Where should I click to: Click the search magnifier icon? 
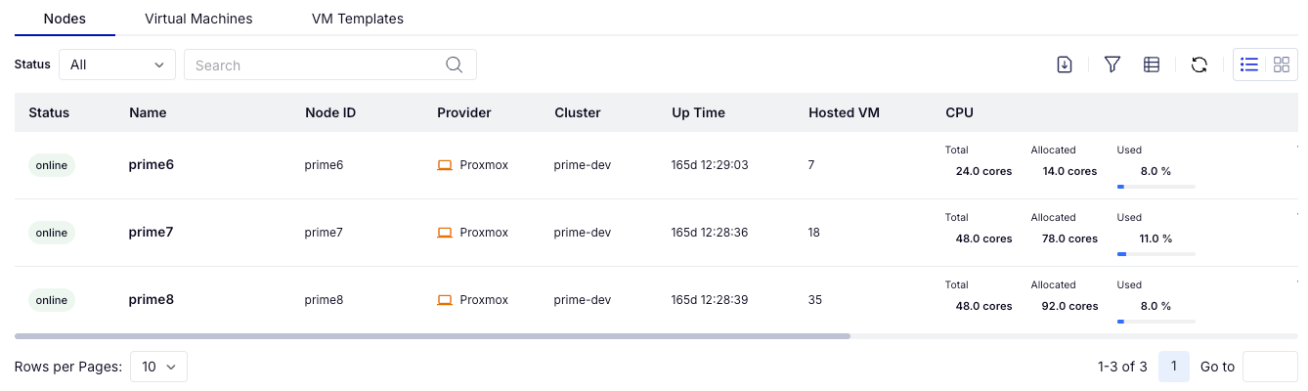point(454,65)
